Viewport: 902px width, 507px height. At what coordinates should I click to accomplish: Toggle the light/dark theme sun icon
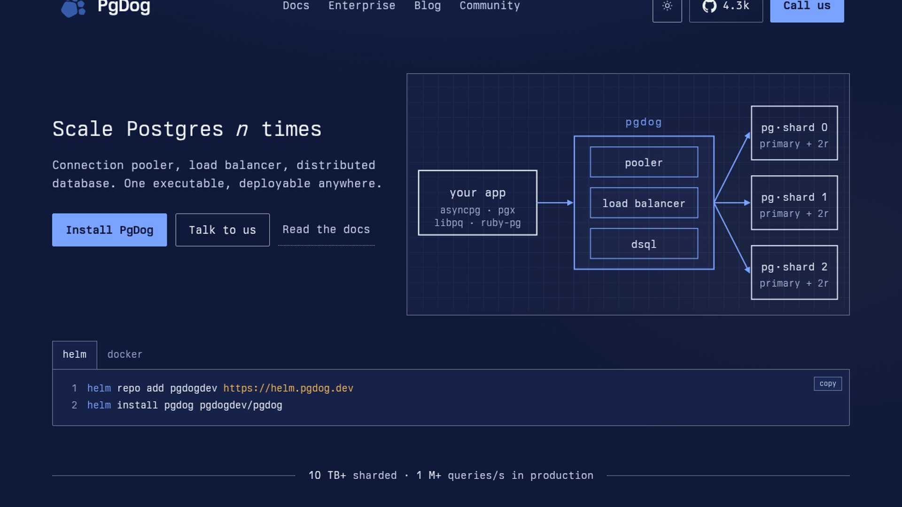point(667,7)
